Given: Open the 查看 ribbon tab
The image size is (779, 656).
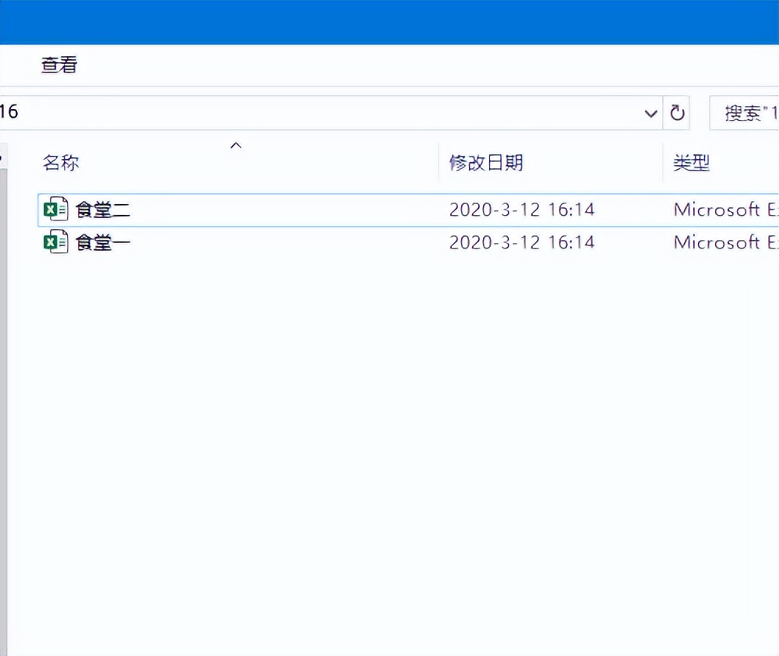Looking at the screenshot, I should [57, 64].
